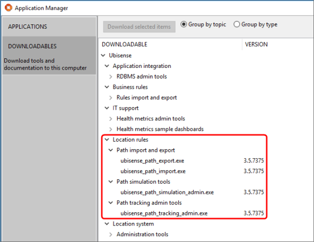
Task: Click the VERSION column header
Action: [256, 44]
